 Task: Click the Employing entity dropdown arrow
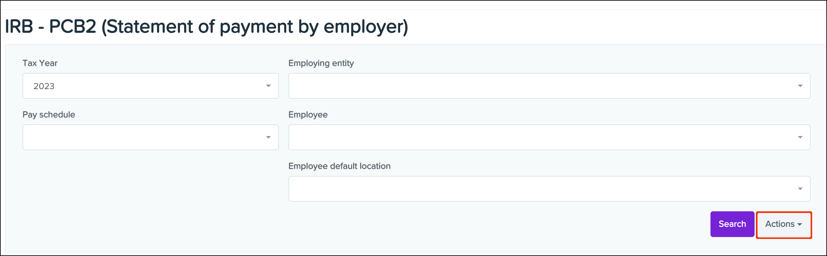(800, 86)
